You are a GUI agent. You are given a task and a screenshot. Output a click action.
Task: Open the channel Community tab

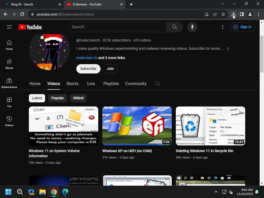point(136,84)
